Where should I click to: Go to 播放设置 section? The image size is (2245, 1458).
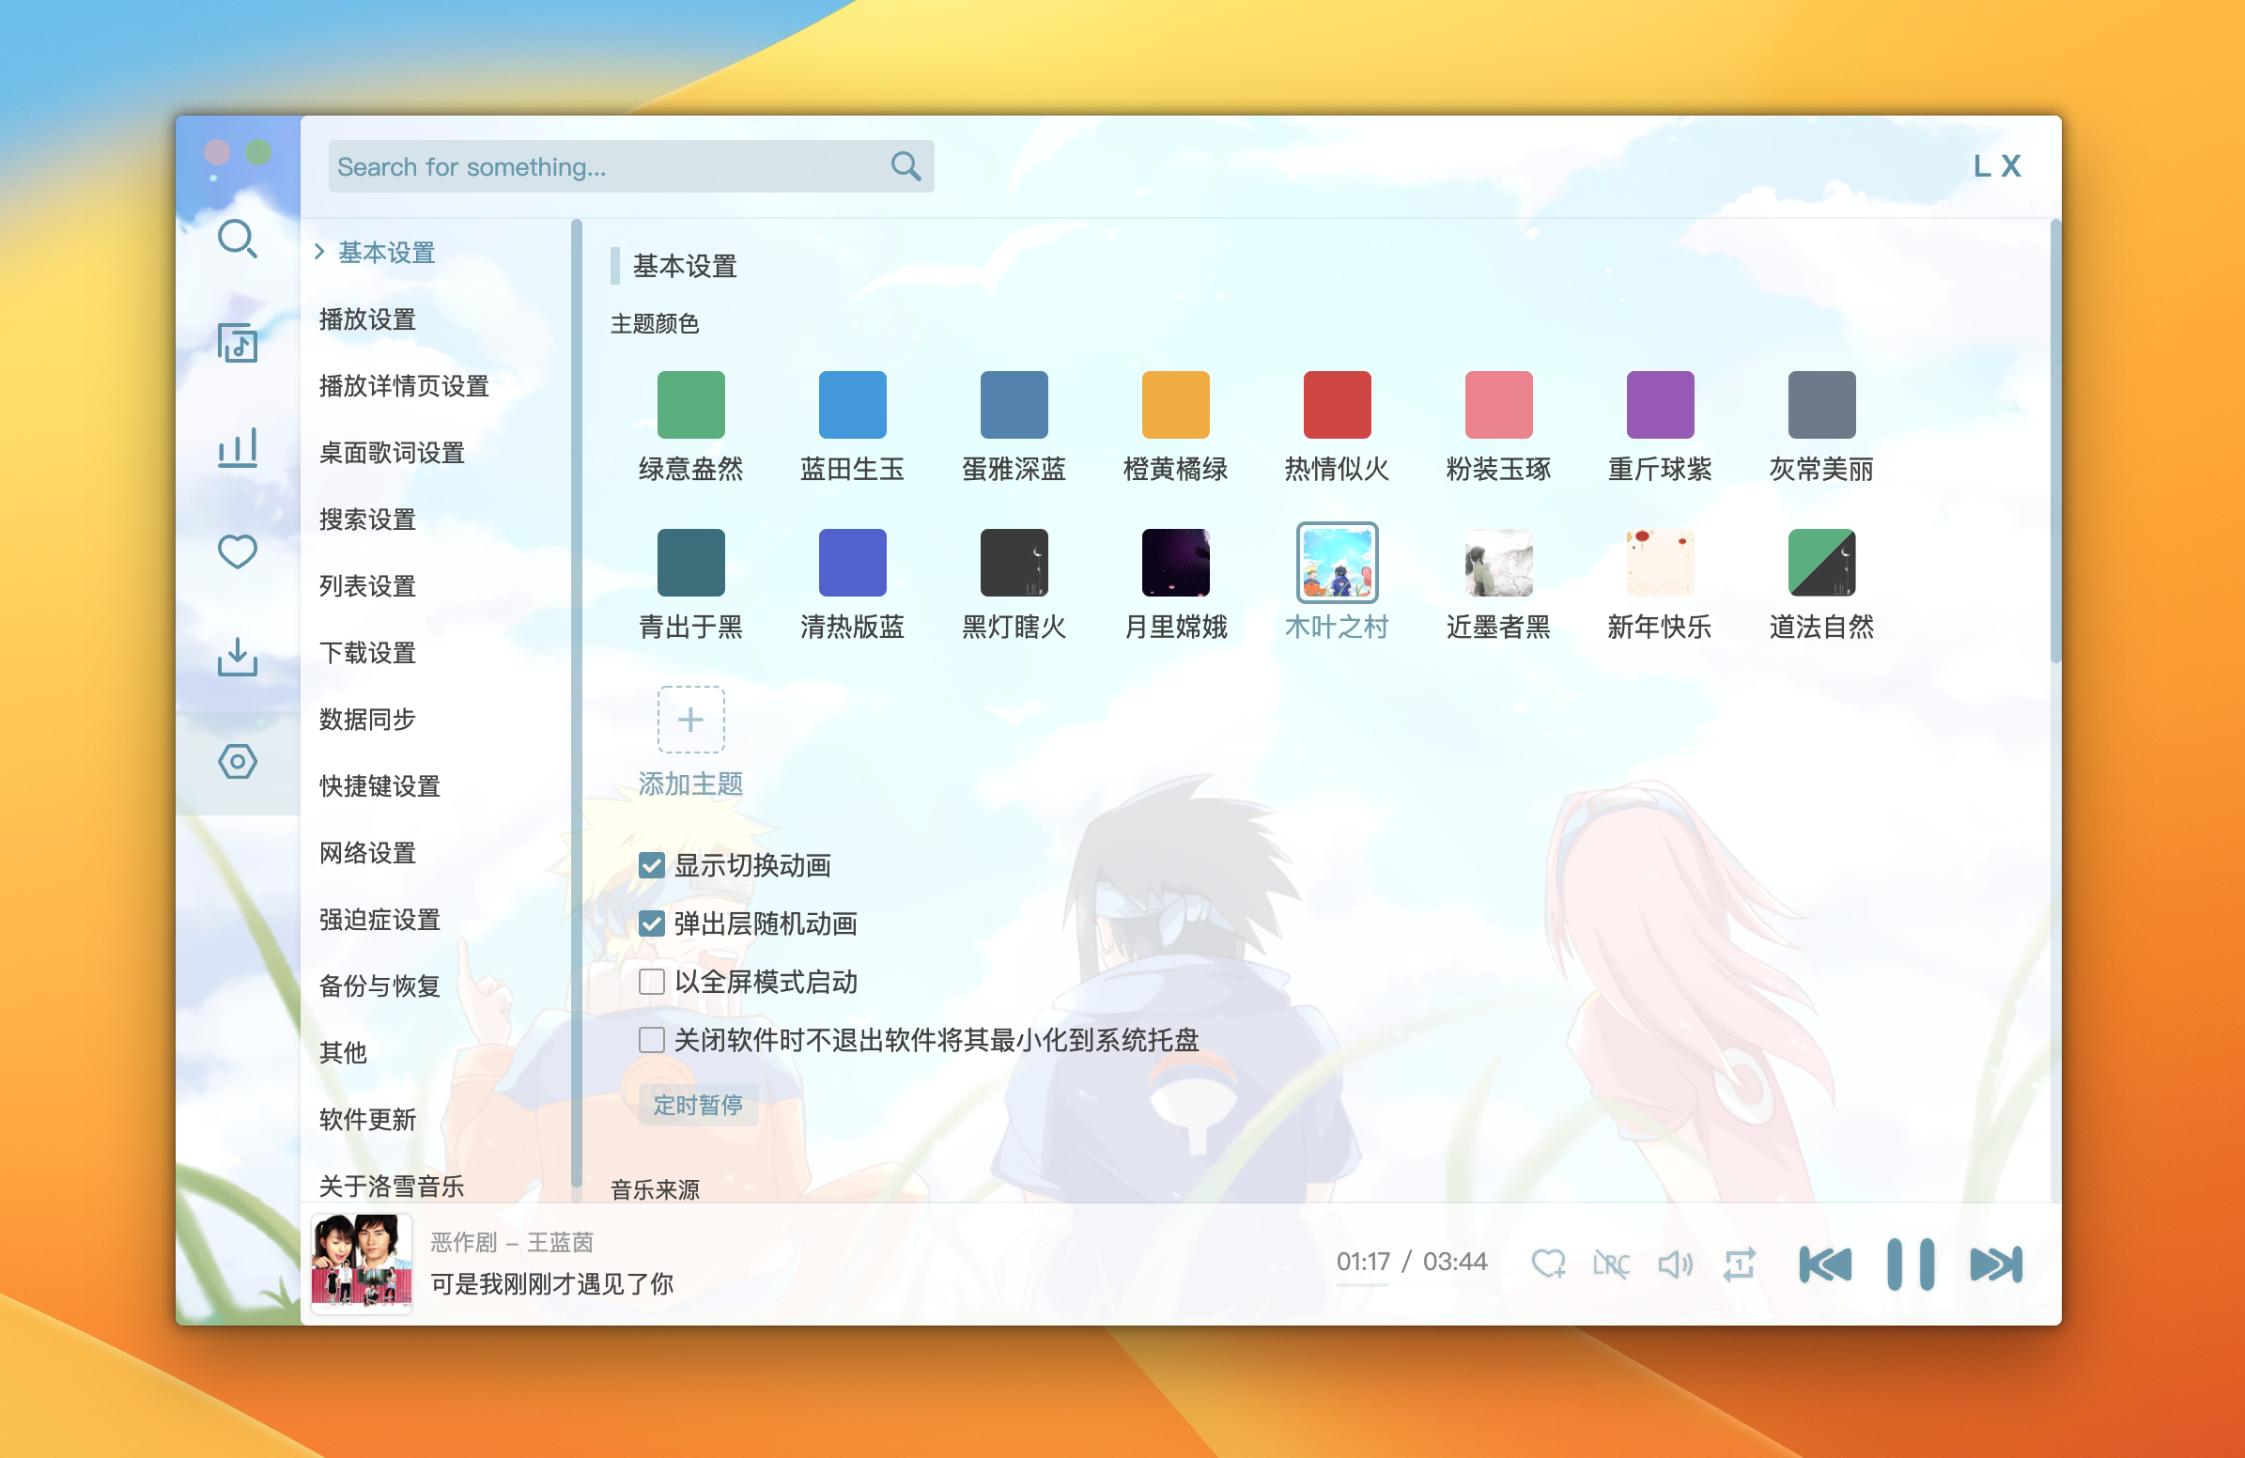pyautogui.click(x=368, y=319)
